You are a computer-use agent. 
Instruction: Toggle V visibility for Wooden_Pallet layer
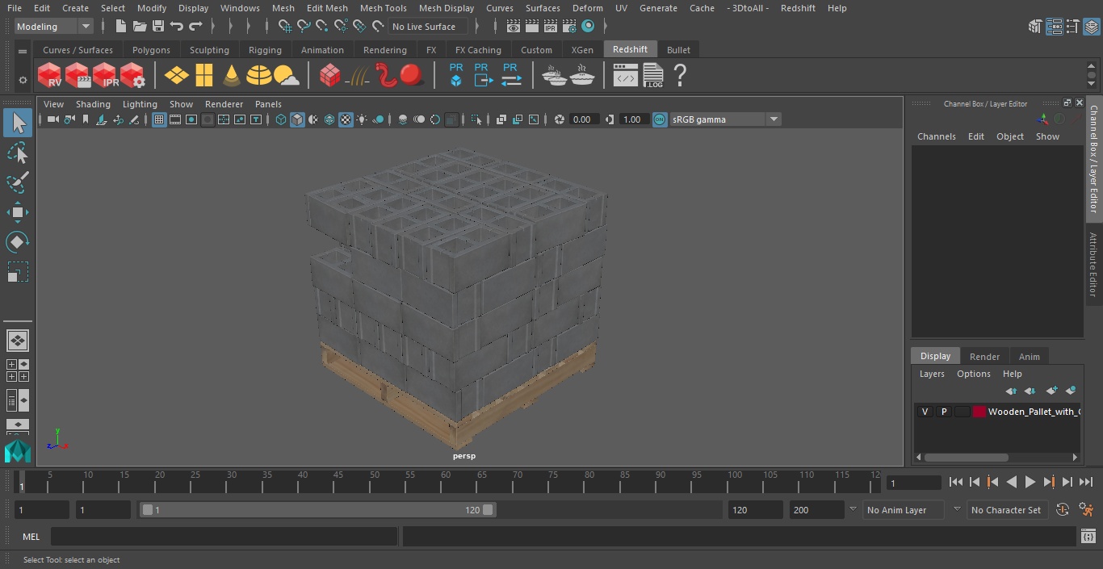point(925,412)
